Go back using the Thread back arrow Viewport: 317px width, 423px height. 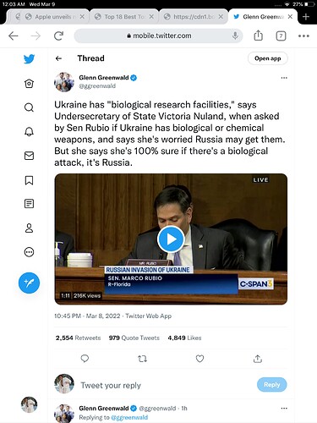pyautogui.click(x=58, y=58)
